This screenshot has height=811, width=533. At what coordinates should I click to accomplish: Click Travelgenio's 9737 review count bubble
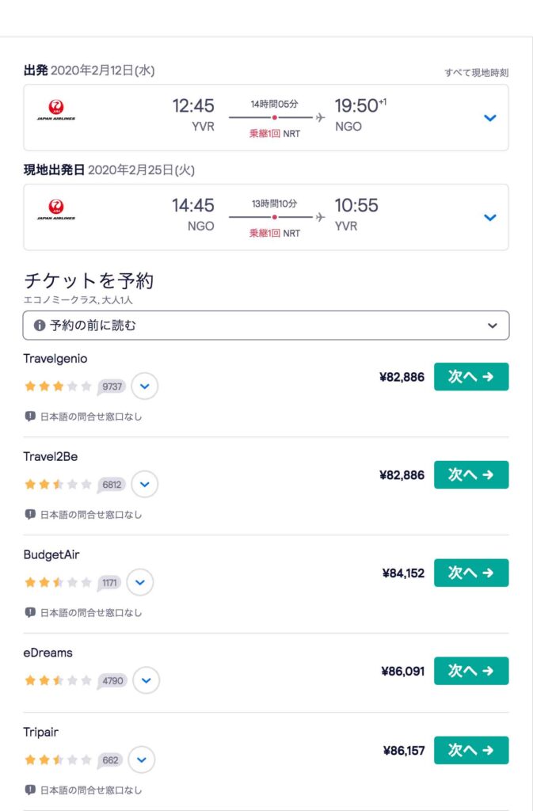[112, 386]
